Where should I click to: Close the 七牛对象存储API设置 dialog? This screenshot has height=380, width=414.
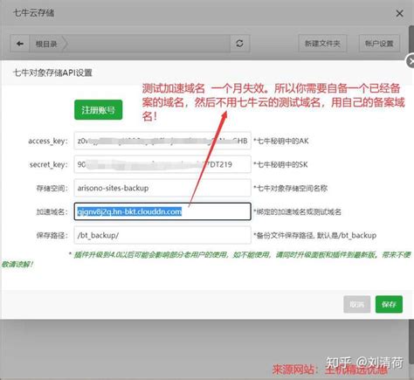[x=411, y=61]
